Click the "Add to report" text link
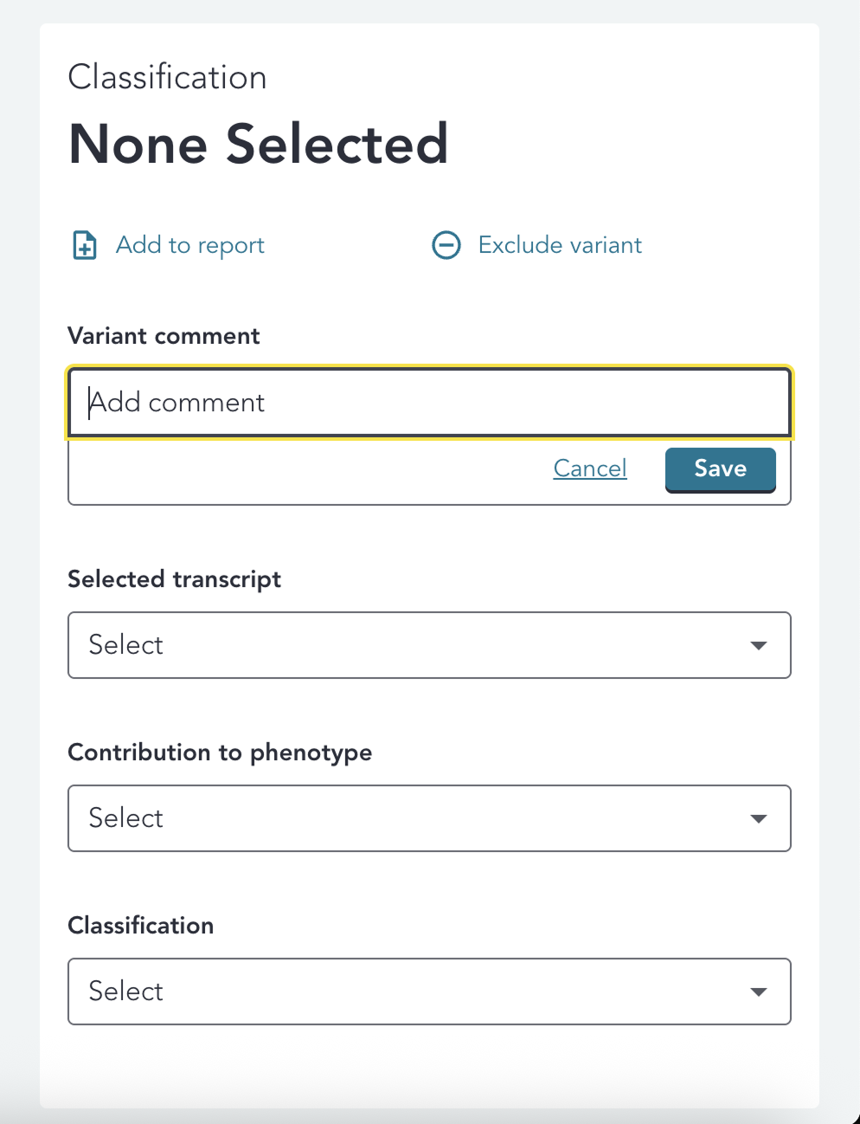The height and width of the screenshot is (1124, 860). 190,246
